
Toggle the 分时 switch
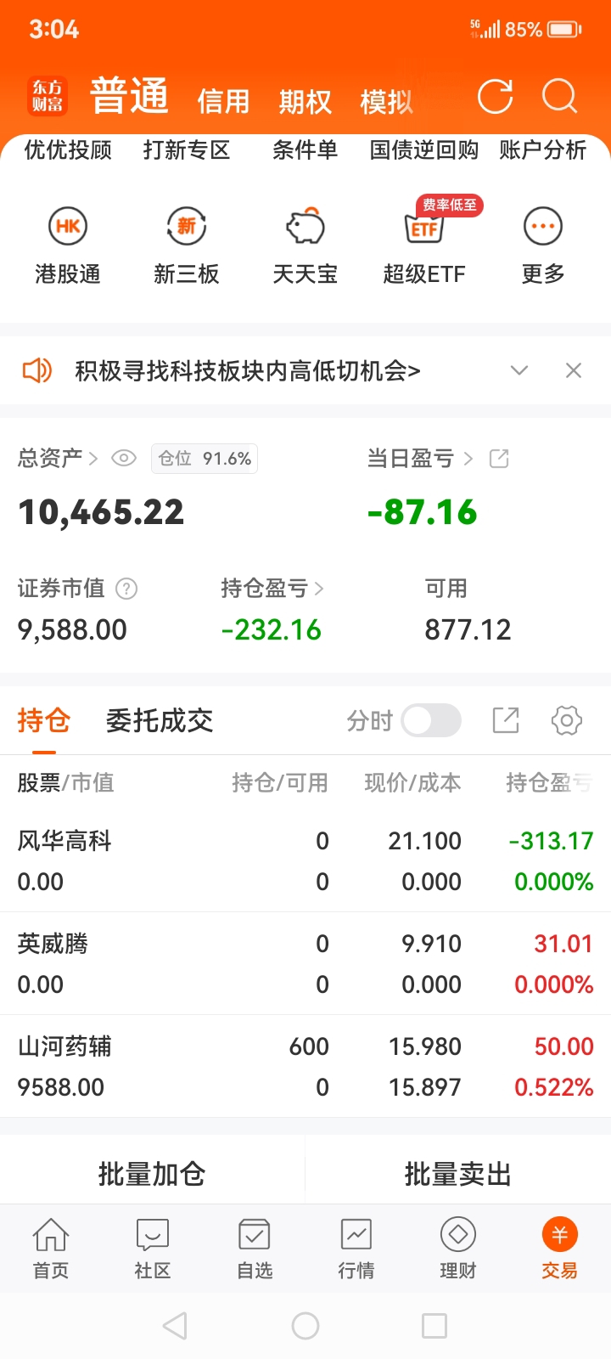coord(431,720)
